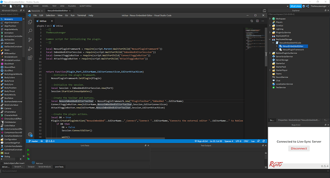Image resolution: width=330 pixels, height=178 pixels.
Task: Click notifications bell in status bar
Action: pyautogui.click(x=264, y=141)
